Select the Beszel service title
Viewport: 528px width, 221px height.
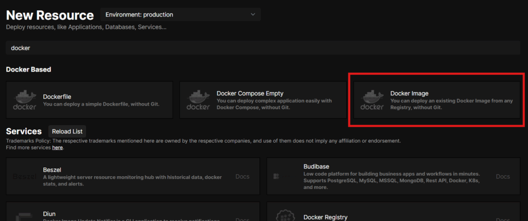(x=52, y=169)
